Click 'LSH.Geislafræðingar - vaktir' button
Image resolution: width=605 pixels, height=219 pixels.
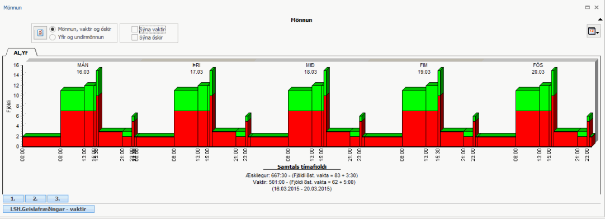click(49, 209)
